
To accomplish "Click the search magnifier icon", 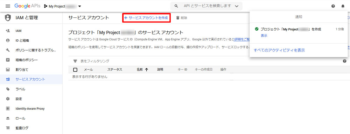I will click(x=176, y=6).
